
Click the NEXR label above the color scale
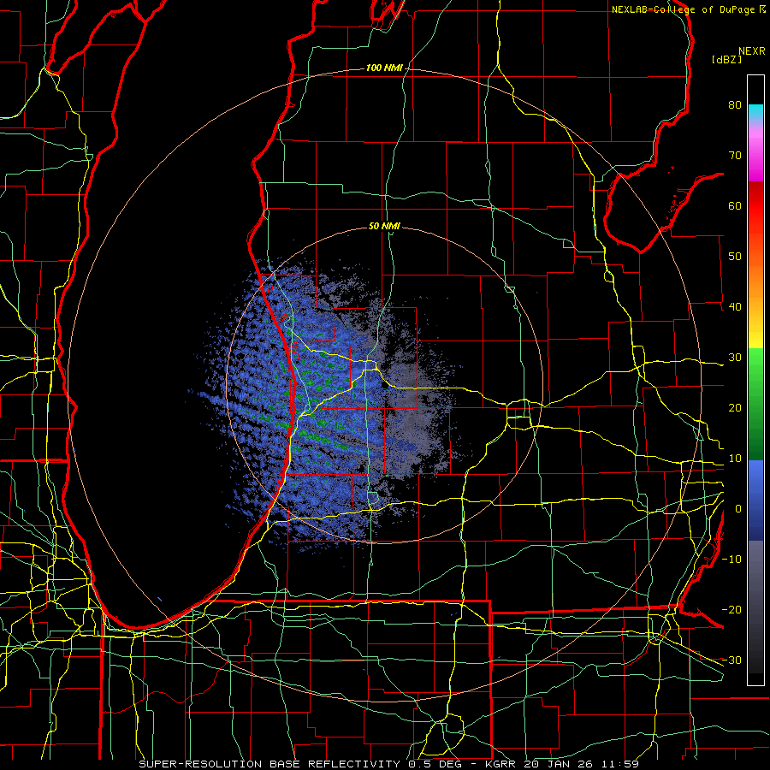coord(752,51)
